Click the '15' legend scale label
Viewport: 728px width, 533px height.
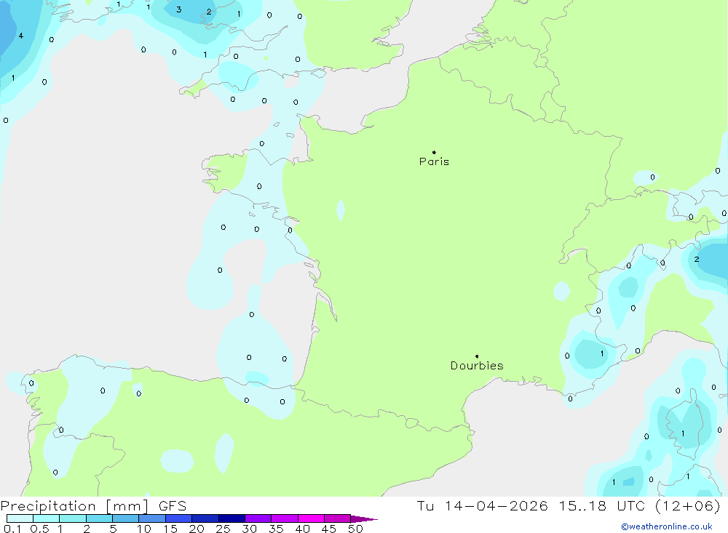[x=170, y=529]
